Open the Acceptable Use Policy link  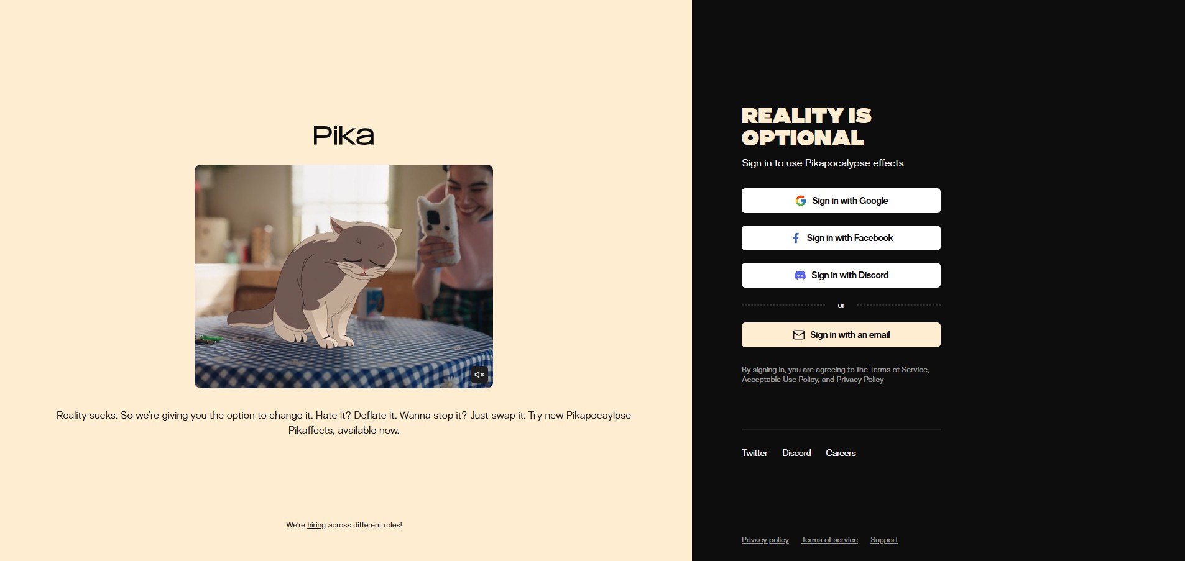pos(780,380)
